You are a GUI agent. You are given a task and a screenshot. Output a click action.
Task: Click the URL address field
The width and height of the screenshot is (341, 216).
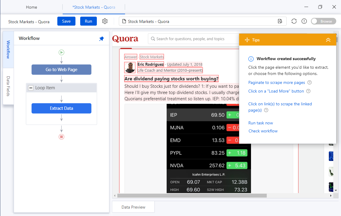coord(202,21)
